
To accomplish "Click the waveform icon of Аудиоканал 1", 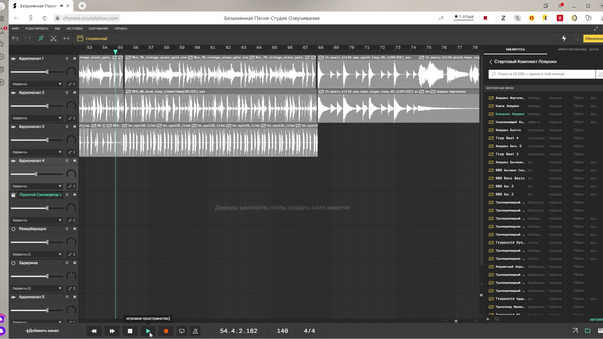I will point(13,58).
